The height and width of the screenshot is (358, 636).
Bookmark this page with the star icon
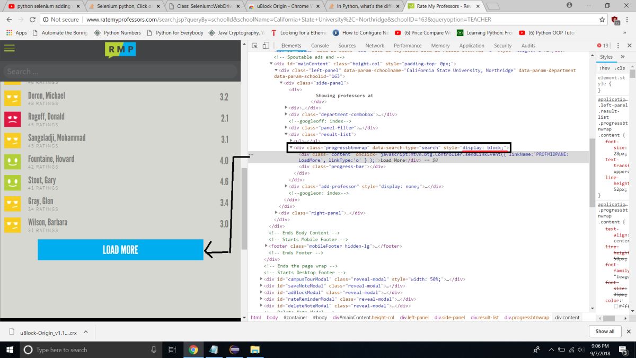[x=602, y=20]
